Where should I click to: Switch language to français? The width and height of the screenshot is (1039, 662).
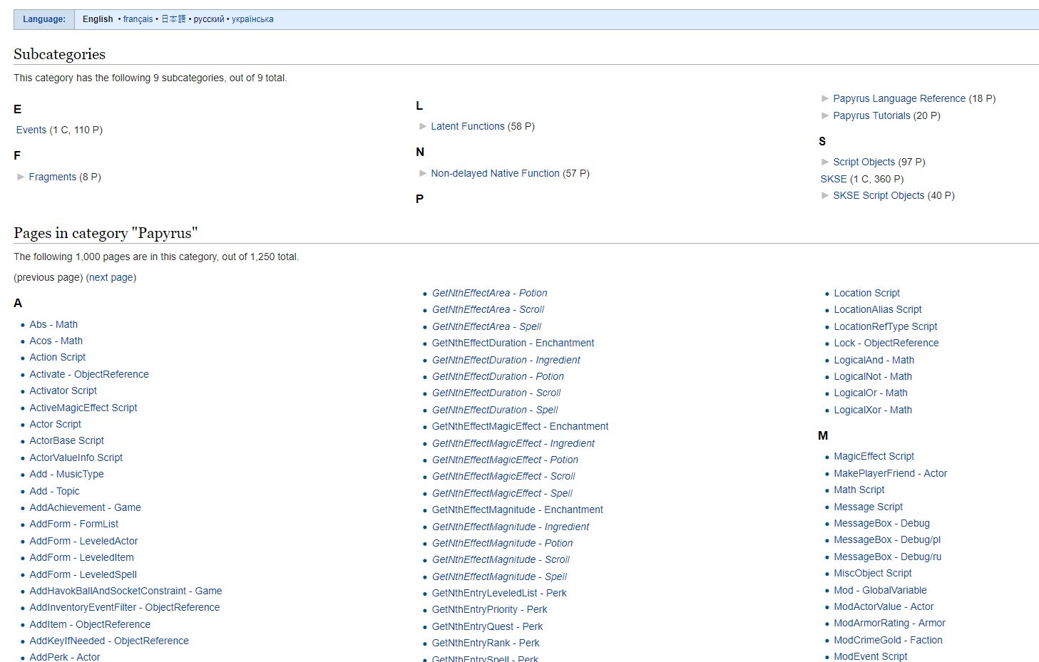pyautogui.click(x=138, y=19)
